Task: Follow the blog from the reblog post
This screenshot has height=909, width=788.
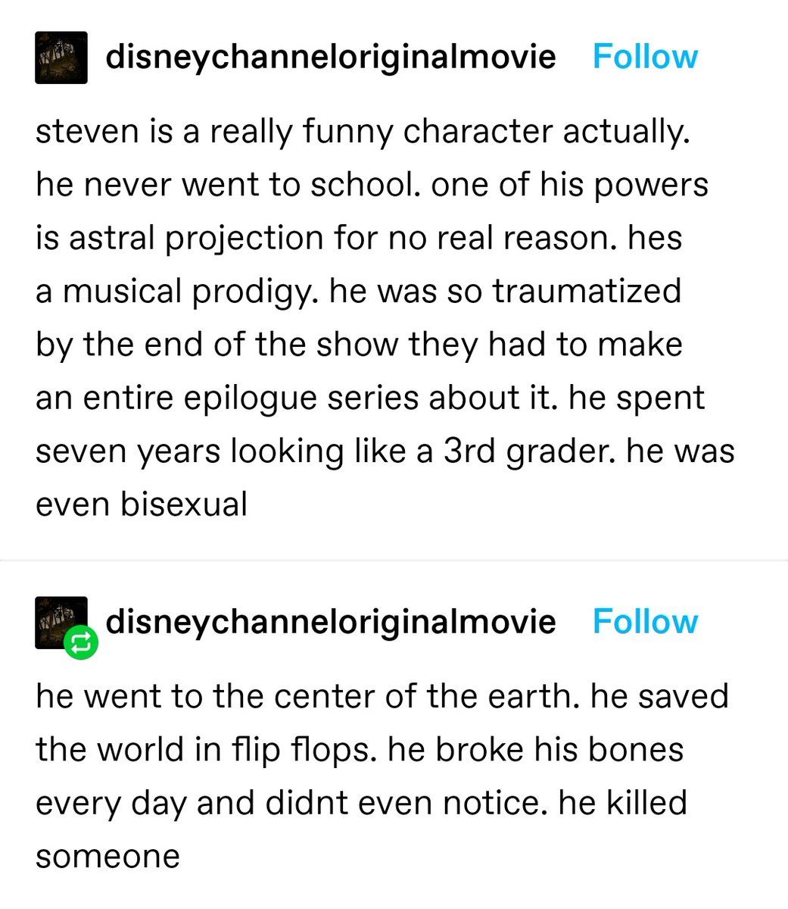Action: click(645, 621)
